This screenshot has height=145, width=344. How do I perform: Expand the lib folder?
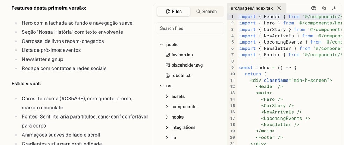pyautogui.click(x=167, y=138)
